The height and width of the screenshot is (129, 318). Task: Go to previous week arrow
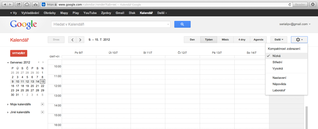72,40
